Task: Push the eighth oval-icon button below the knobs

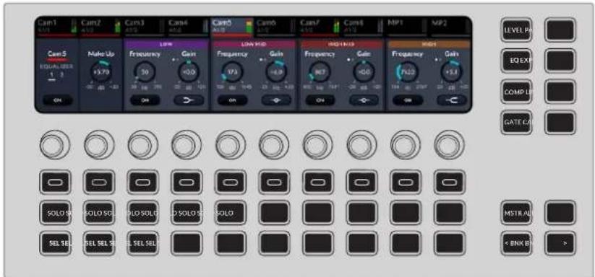Action: (361, 182)
